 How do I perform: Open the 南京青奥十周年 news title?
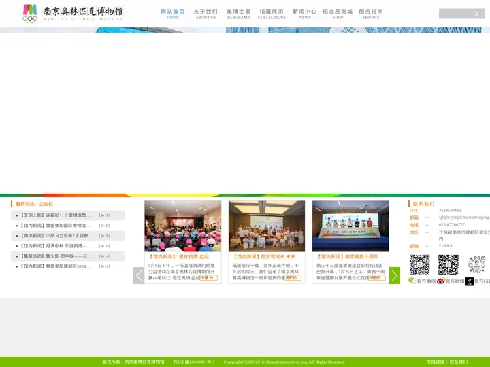350,256
